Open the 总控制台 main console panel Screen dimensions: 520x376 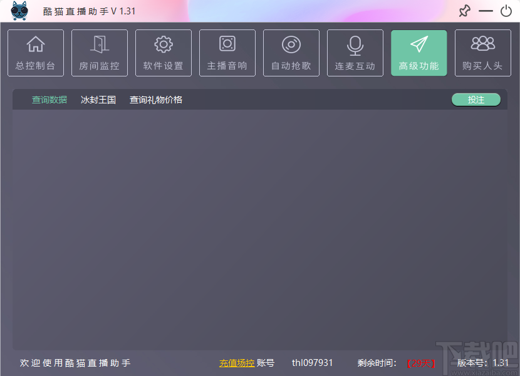[36, 53]
